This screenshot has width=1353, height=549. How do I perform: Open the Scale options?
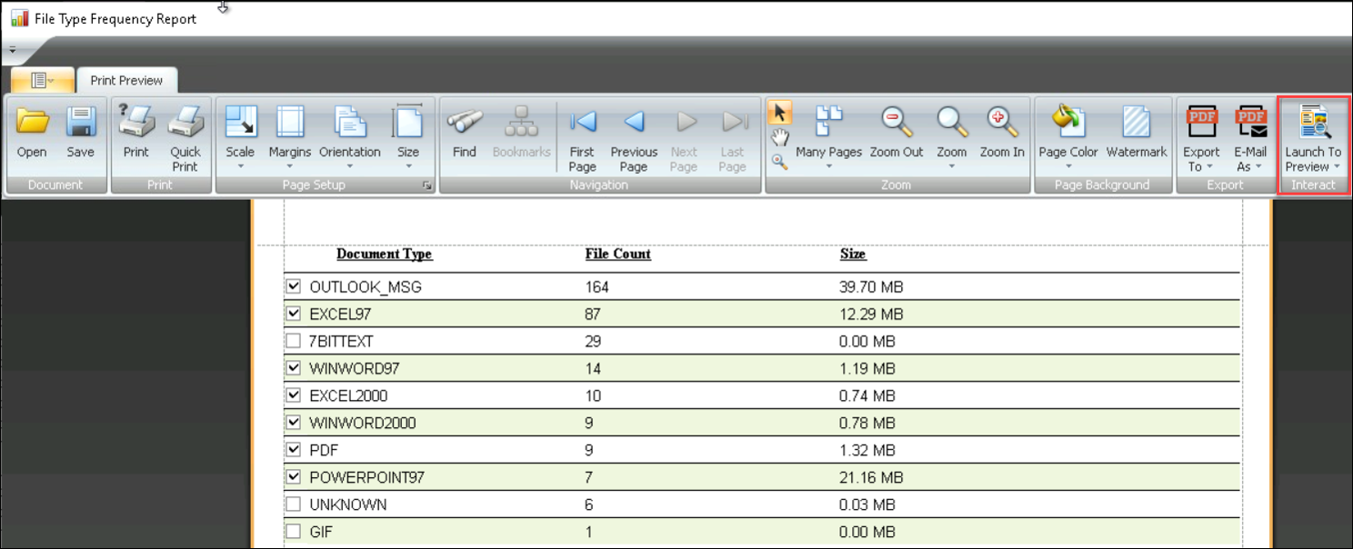[x=241, y=121]
